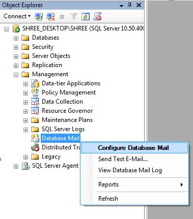Image resolution: width=193 pixels, height=219 pixels.
Task: Select the SHREE_DESKTOP\SHREE server label
Action: point(83,28)
